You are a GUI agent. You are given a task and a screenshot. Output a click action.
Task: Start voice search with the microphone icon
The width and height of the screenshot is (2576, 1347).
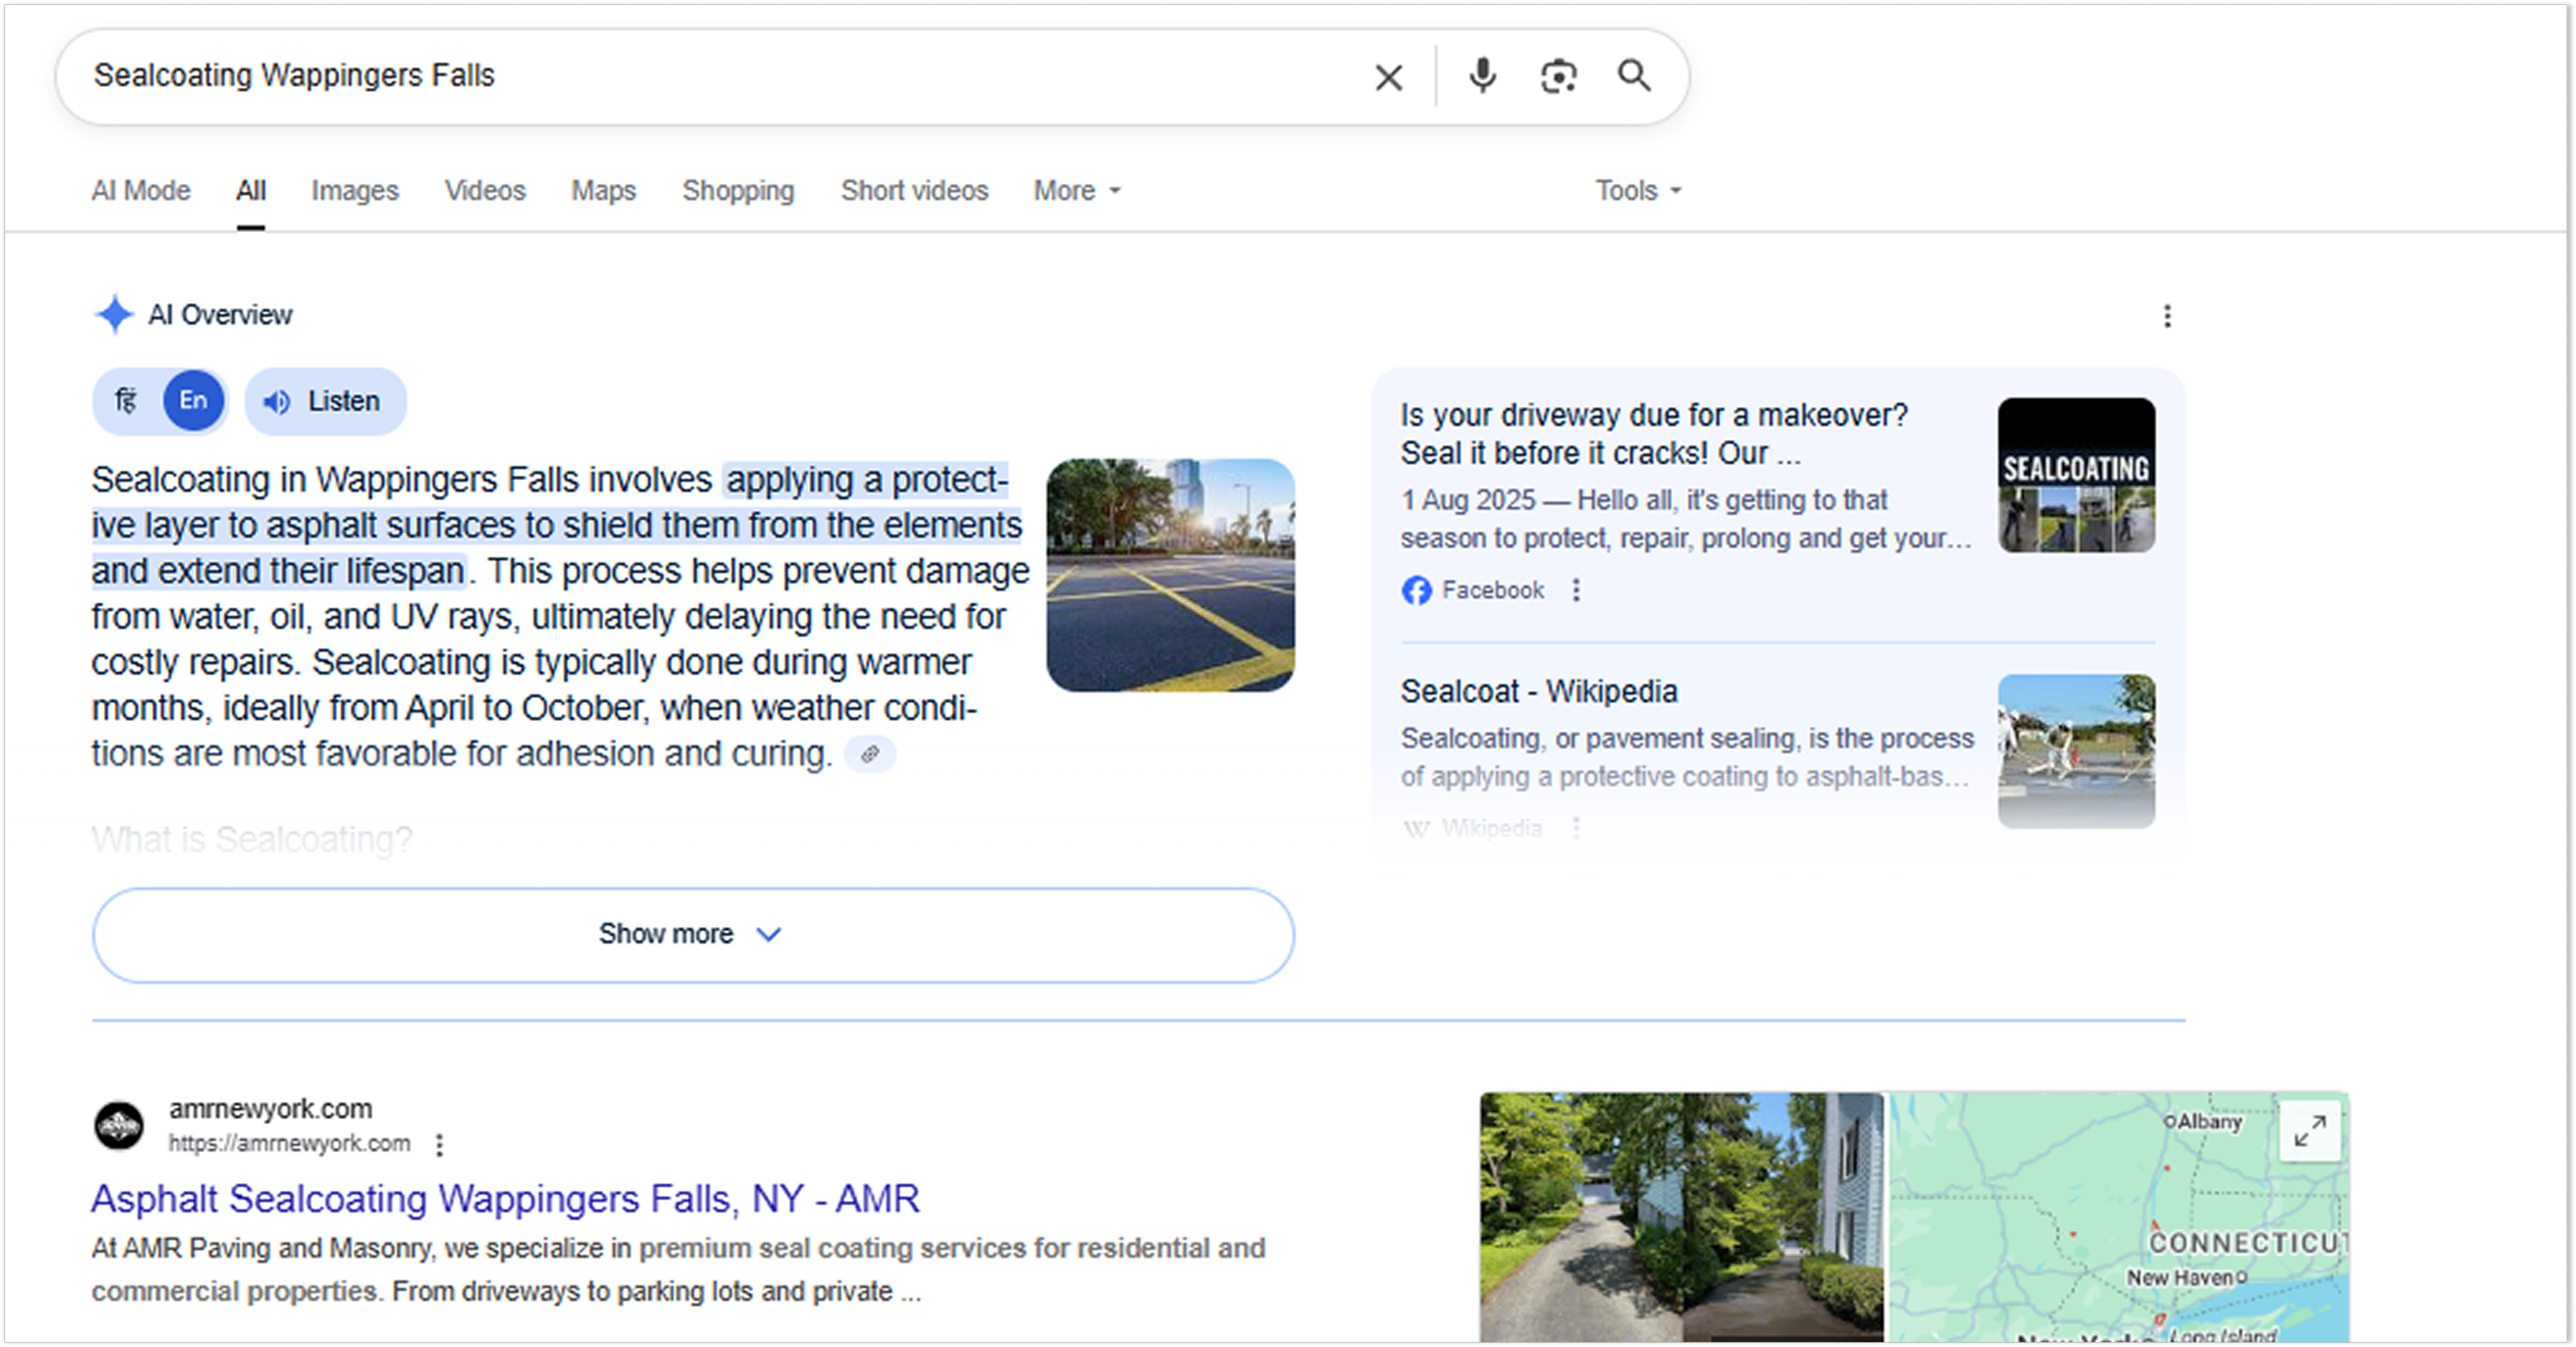(x=1482, y=76)
